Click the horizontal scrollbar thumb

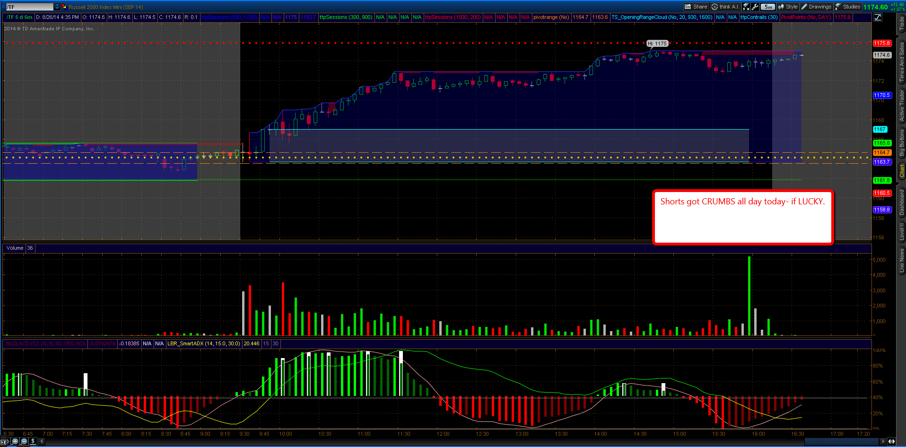[x=842, y=441]
